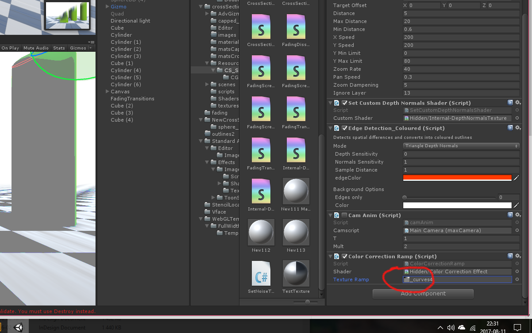Click the speaker icon in the Windows taskbar
Viewport: 532px width, 333px height.
[451, 328]
